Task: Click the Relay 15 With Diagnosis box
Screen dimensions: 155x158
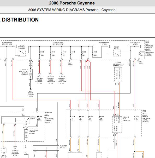Action: click(117, 125)
